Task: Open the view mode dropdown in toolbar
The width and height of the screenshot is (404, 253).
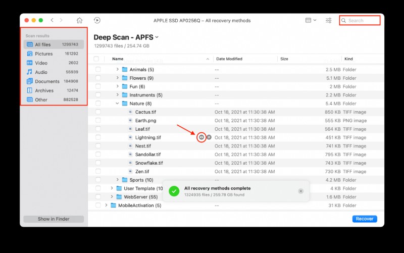Action: pos(311,20)
